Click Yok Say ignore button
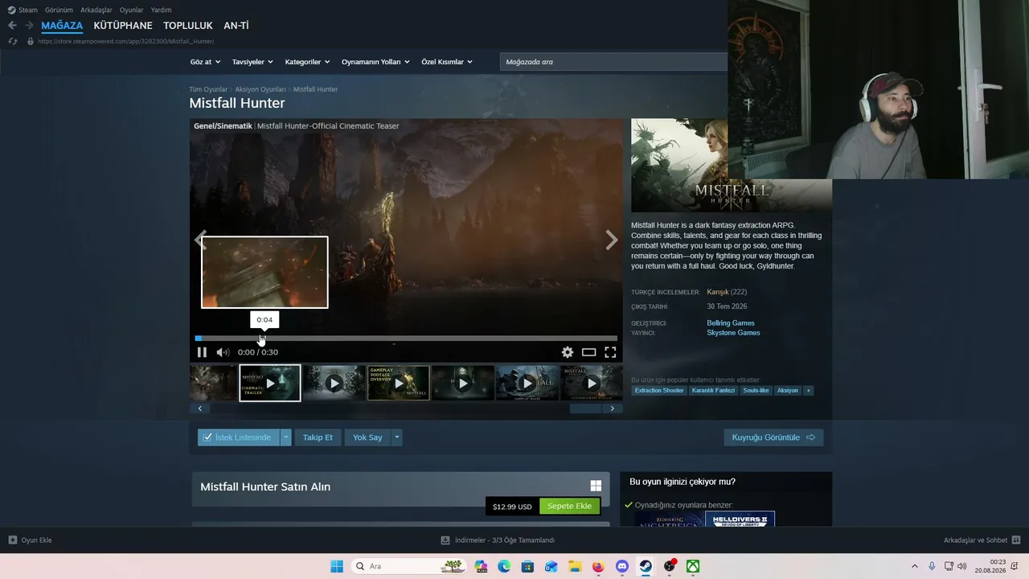The height and width of the screenshot is (579, 1029). tap(367, 437)
